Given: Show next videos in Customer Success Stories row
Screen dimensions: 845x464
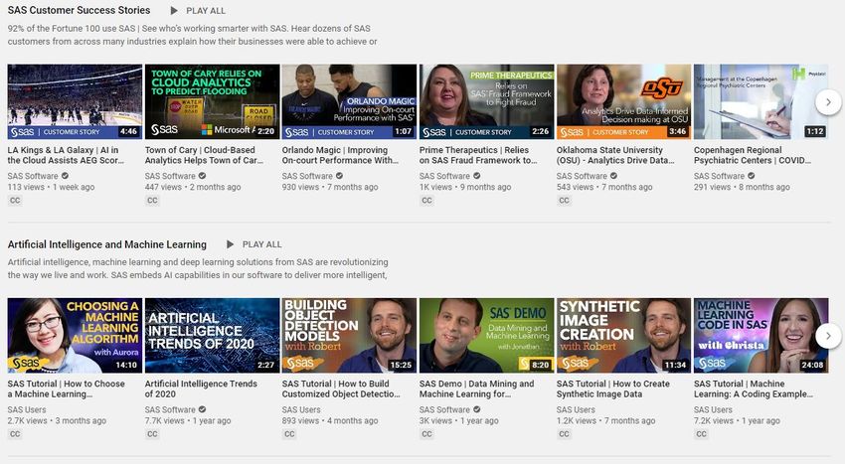Looking at the screenshot, I should pos(828,102).
